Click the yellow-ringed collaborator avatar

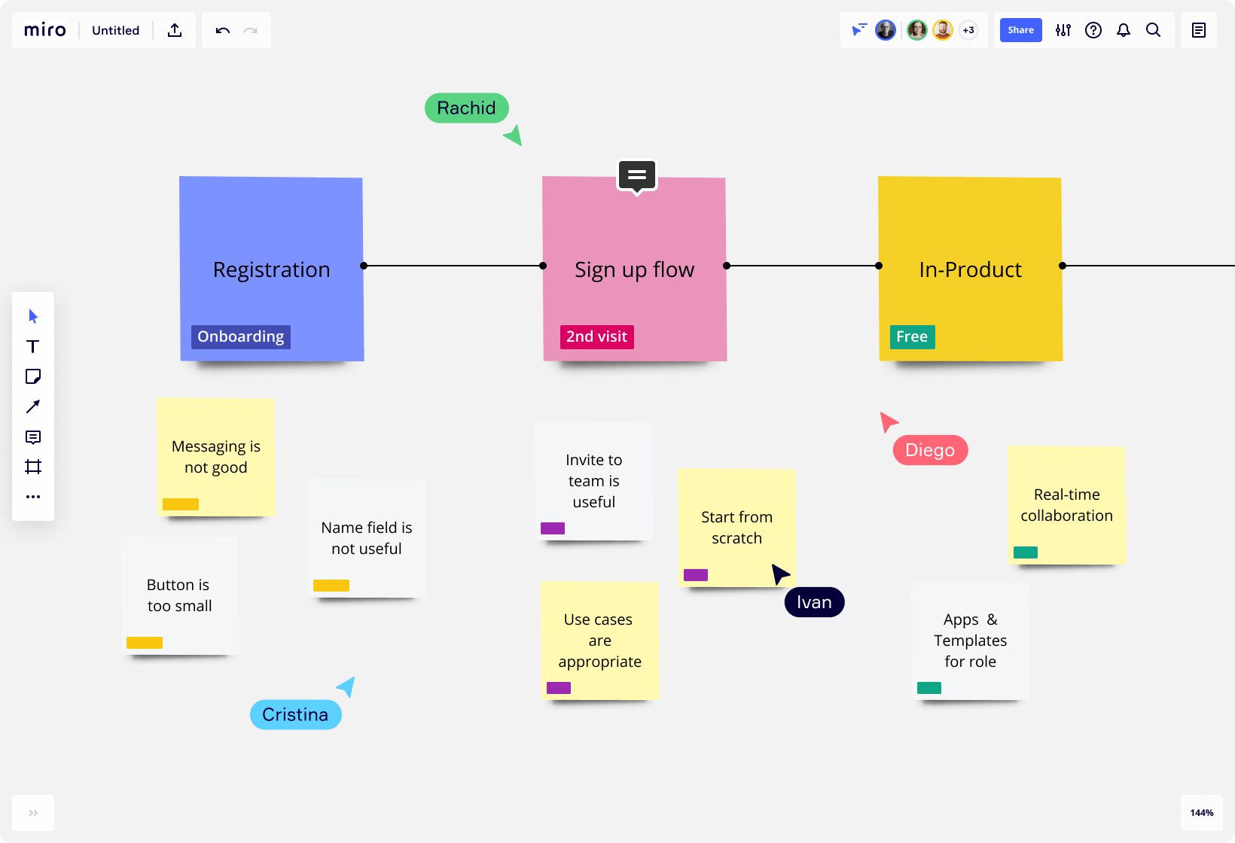click(942, 30)
